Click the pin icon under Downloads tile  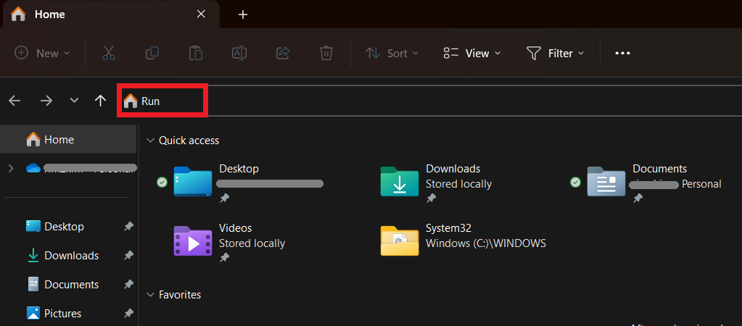[x=431, y=198]
